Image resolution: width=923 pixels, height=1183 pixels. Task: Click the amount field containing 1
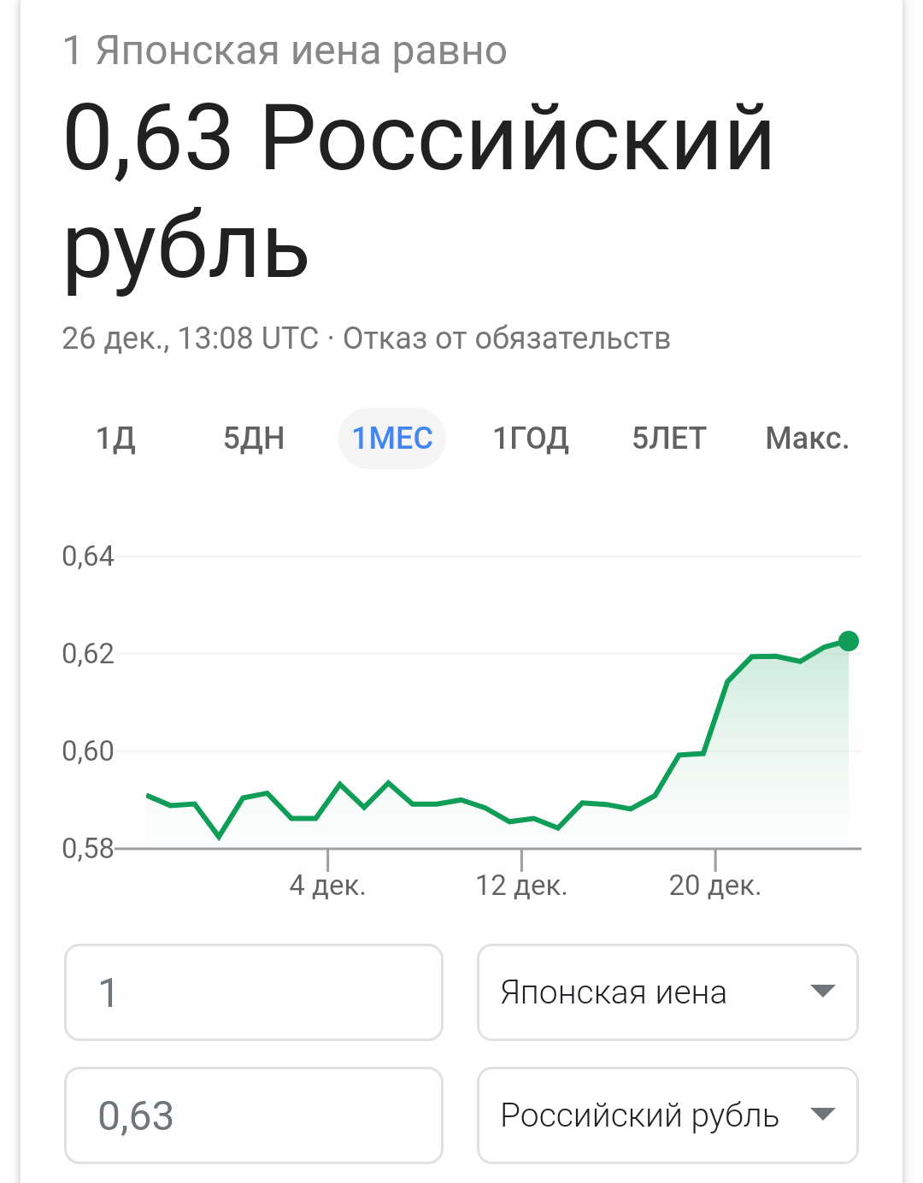click(254, 992)
